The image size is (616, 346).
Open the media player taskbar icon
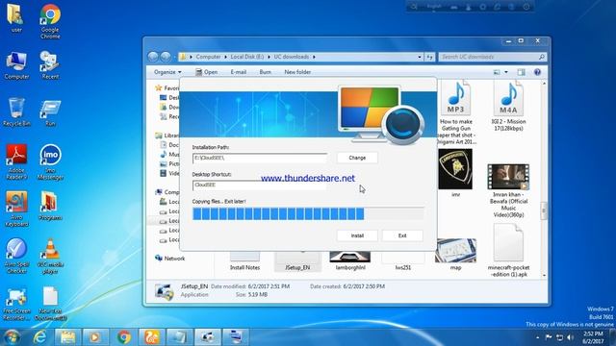pyautogui.click(x=95, y=337)
